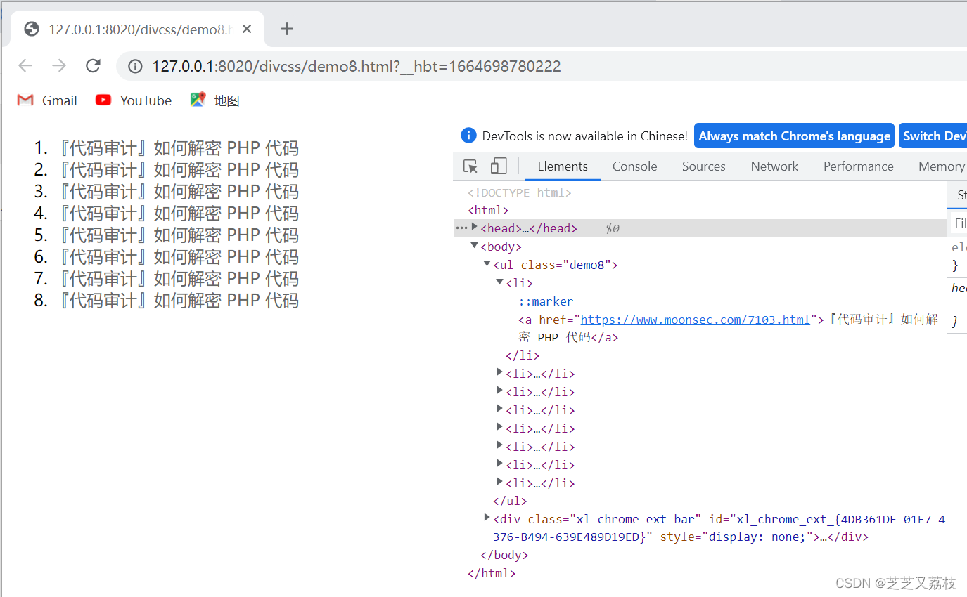The width and height of the screenshot is (967, 597).
Task: Click the info icon in DevTools language banner
Action: (x=468, y=136)
